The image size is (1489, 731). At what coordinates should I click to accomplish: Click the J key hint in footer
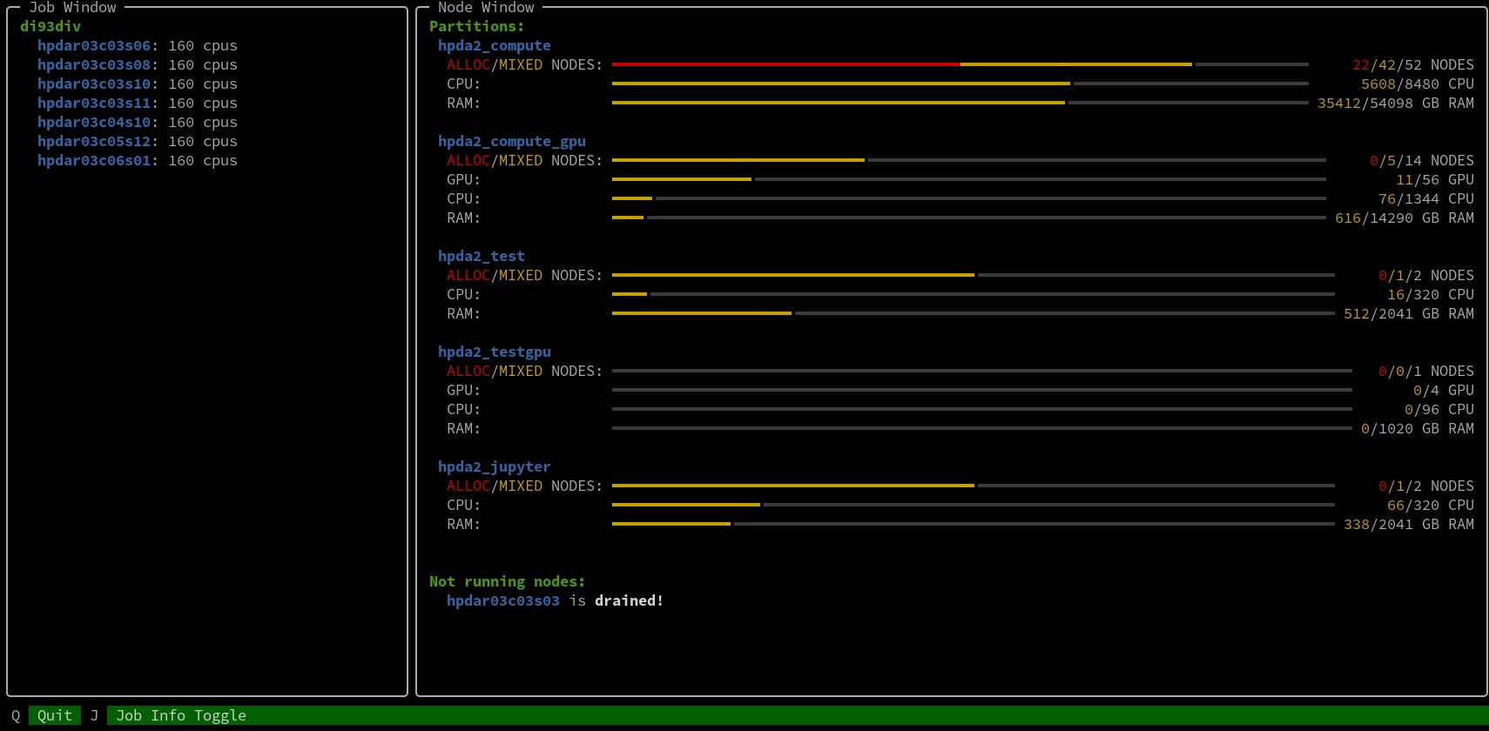click(94, 715)
